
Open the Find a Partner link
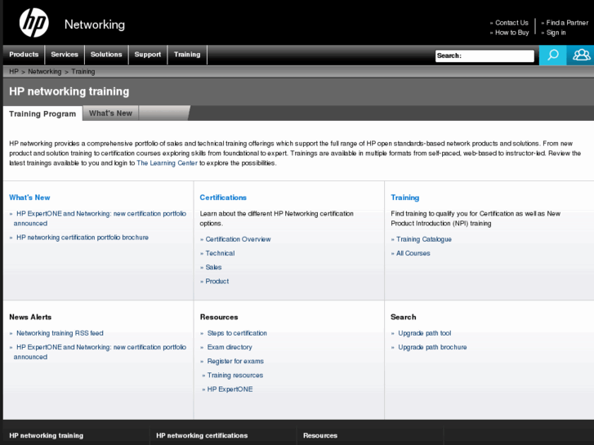pos(567,23)
